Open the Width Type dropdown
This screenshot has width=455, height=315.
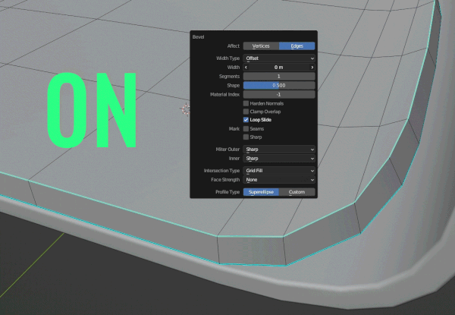coord(279,58)
